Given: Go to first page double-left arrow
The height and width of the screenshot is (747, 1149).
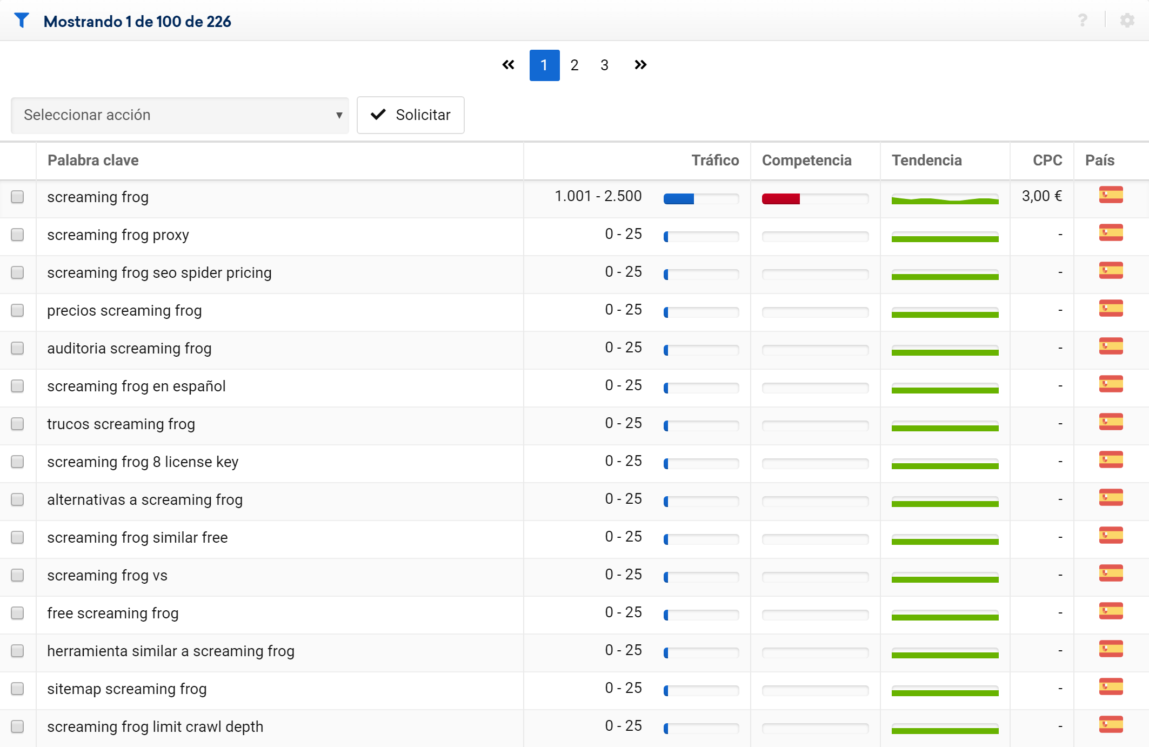Looking at the screenshot, I should click(508, 65).
